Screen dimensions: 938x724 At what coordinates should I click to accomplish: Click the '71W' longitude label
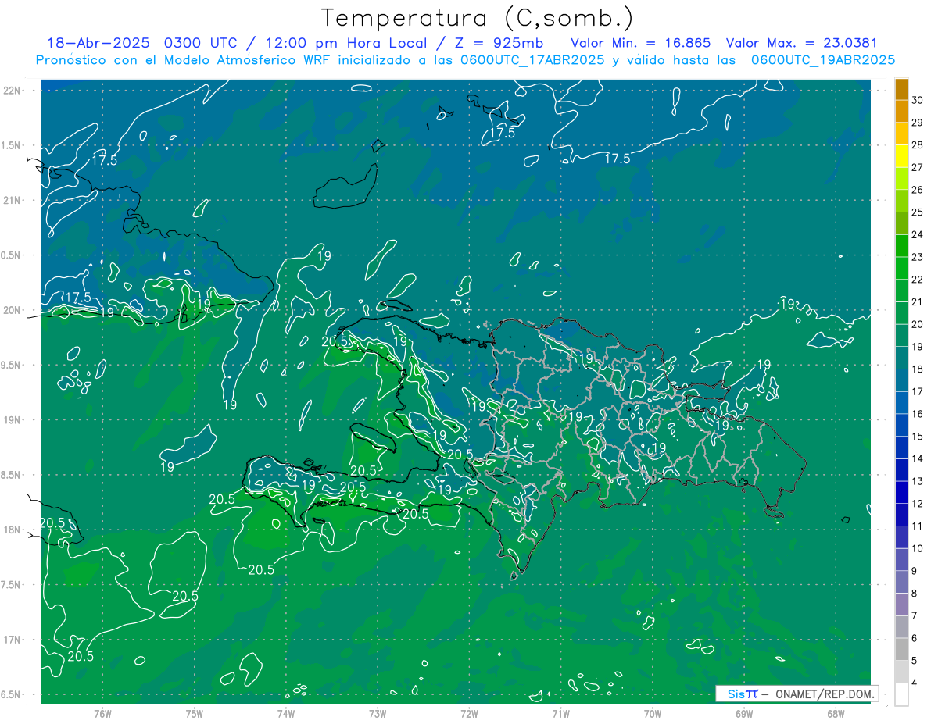click(560, 714)
